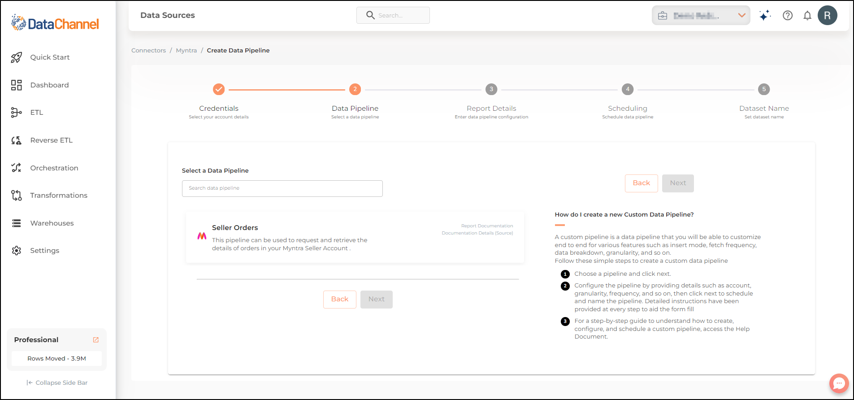Screen dimensions: 854x400
Task: Click the Dataset Name step label
Action: coord(764,109)
